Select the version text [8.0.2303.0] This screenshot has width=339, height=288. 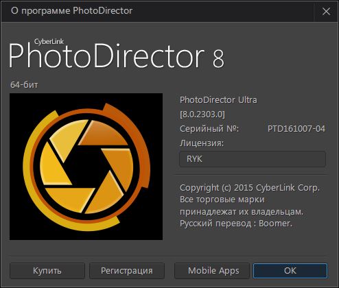tap(202, 115)
